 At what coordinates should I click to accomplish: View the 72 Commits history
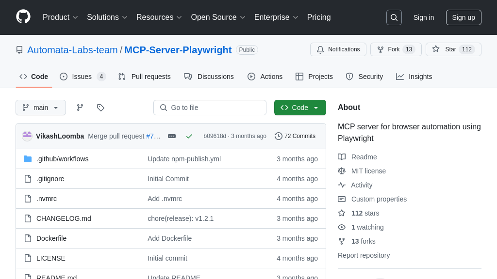coord(295,136)
